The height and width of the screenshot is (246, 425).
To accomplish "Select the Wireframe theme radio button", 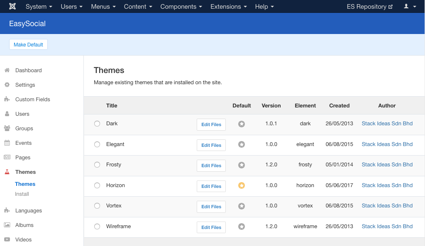I will 97,226.
